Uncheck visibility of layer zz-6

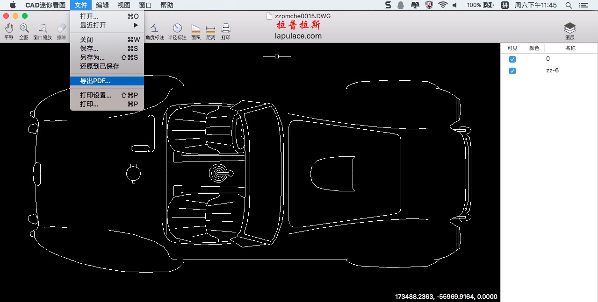click(x=512, y=71)
